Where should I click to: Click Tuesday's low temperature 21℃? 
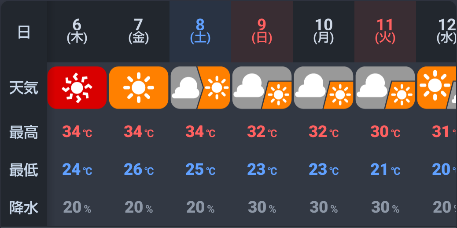(385, 170)
